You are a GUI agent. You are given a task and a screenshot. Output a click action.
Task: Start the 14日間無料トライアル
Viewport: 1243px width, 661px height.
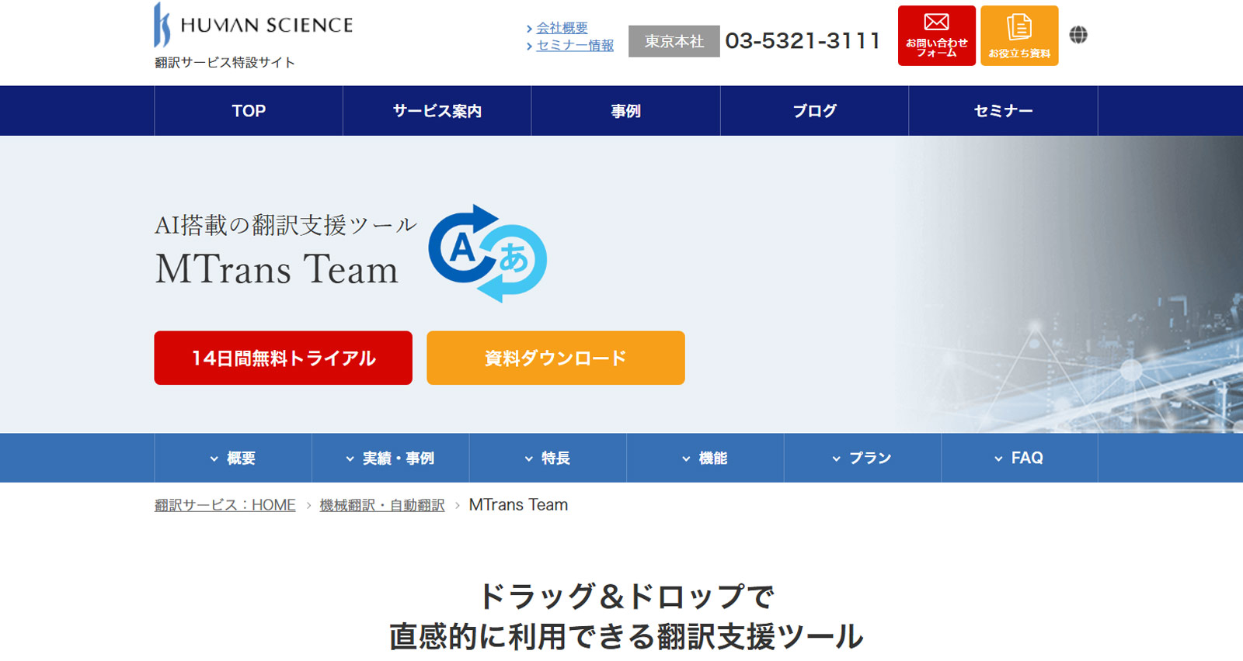click(283, 358)
